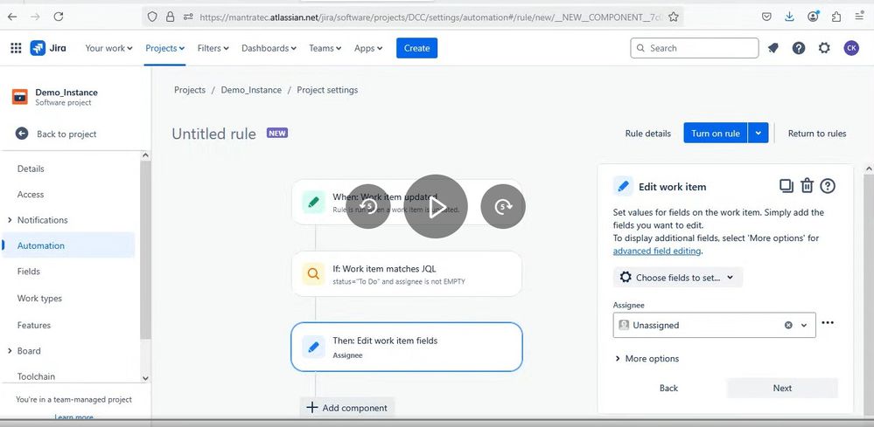The height and width of the screenshot is (427, 874).
Task: Clear the Unassigned assignee value
Action: tap(788, 325)
